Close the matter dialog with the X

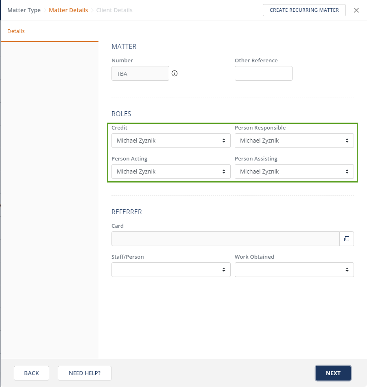coord(356,10)
